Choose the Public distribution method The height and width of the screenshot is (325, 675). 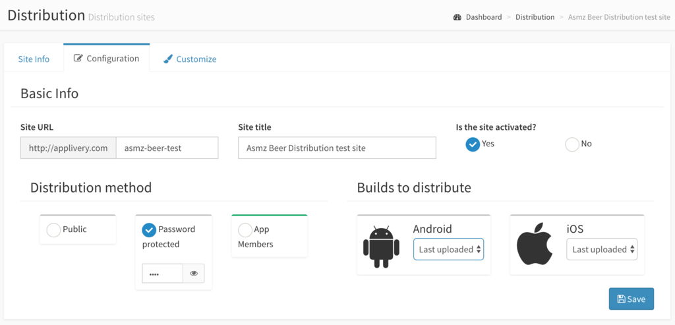[x=54, y=230]
